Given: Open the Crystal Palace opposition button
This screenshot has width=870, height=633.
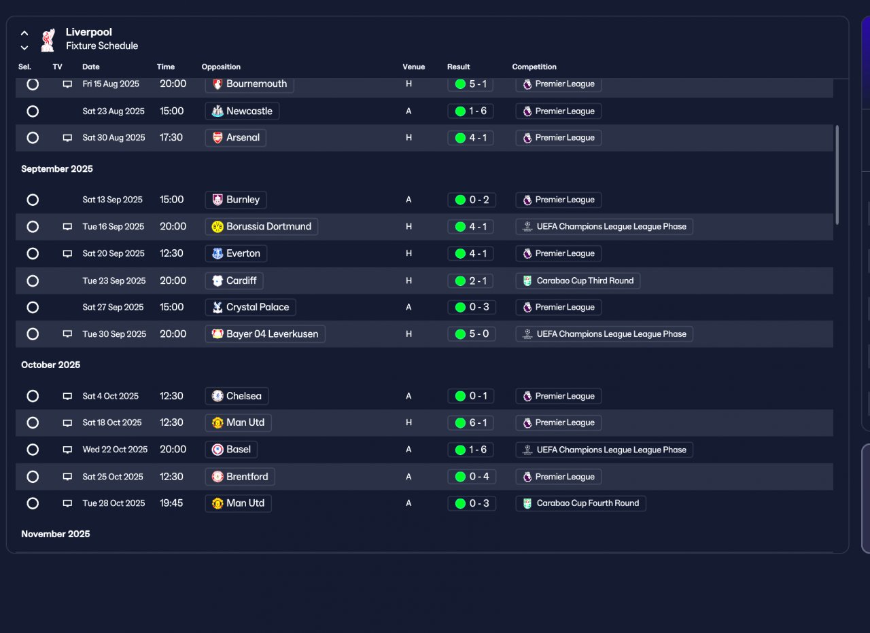Looking at the screenshot, I should pyautogui.click(x=251, y=307).
